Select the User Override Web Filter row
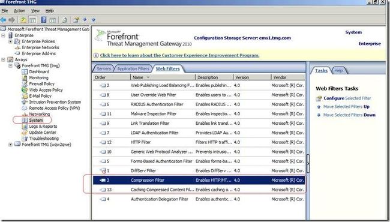 [x=199, y=95]
